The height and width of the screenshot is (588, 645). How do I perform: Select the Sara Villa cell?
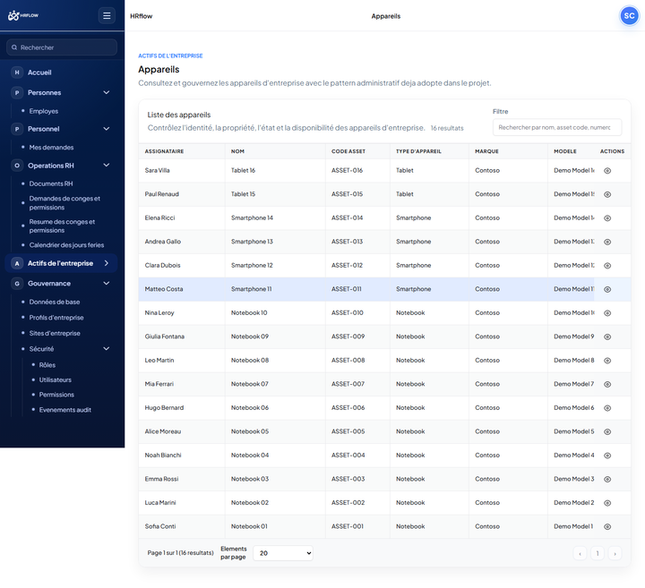coord(182,171)
